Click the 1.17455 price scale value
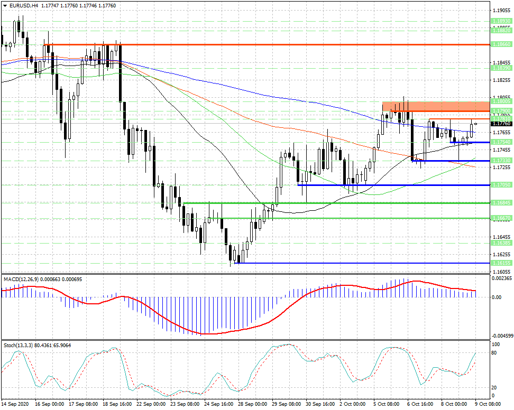 coord(501,150)
